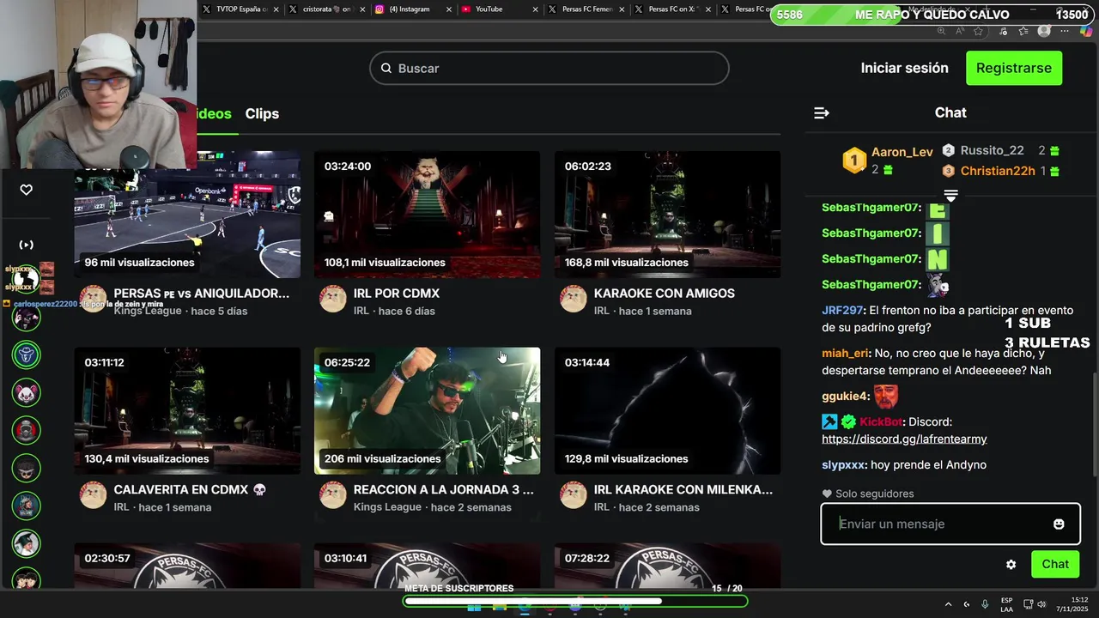Click the IRL POR CDMX video title
Image resolution: width=1099 pixels, height=618 pixels.
click(x=397, y=293)
